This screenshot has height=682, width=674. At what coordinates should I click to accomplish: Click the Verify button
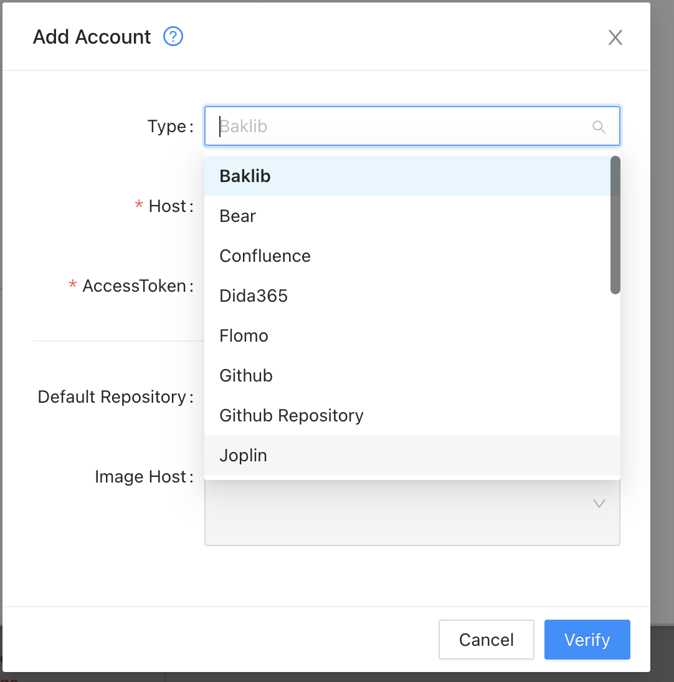(x=587, y=640)
